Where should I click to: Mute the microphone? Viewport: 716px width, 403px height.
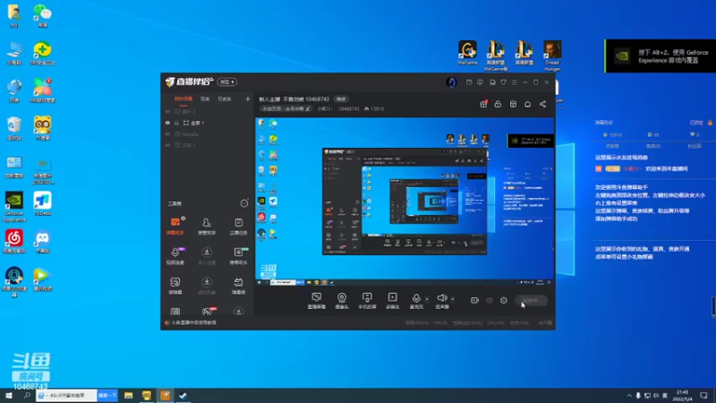[416, 301]
